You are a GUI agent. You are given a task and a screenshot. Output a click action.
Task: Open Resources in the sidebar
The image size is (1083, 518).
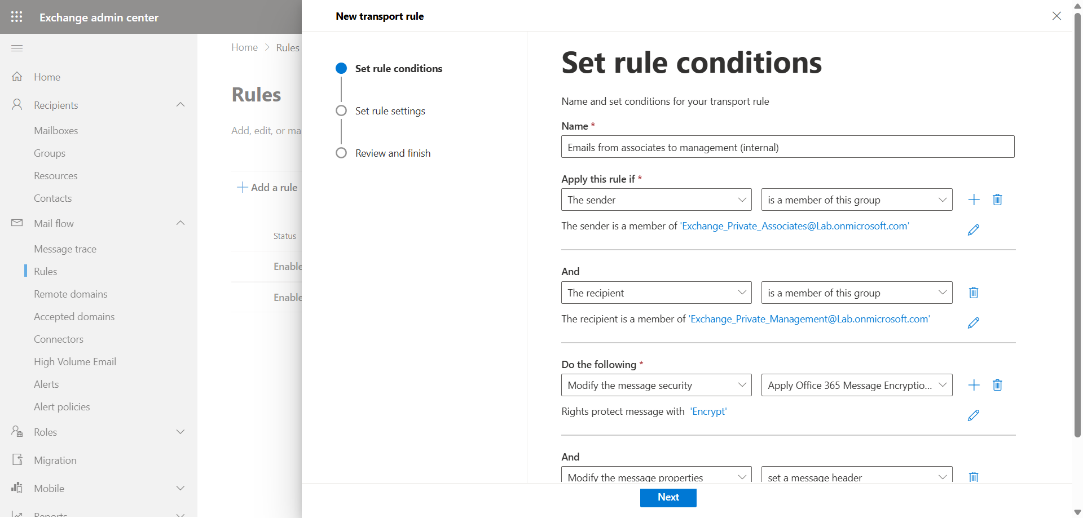[x=56, y=175]
